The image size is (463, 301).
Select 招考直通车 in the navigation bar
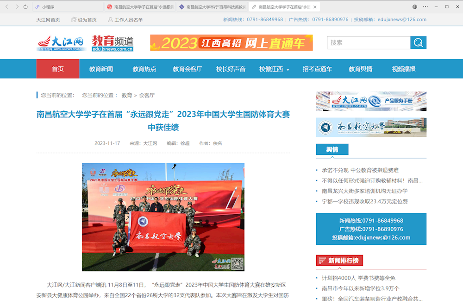317,69
